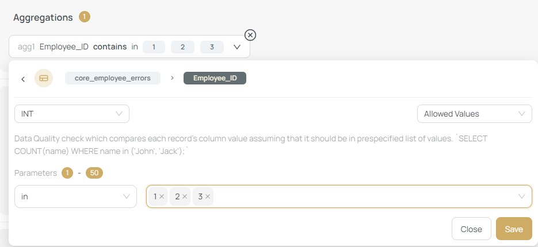This screenshot has width=538, height=247.
Task: Remove value 1 tag from parameter list
Action: click(162, 196)
